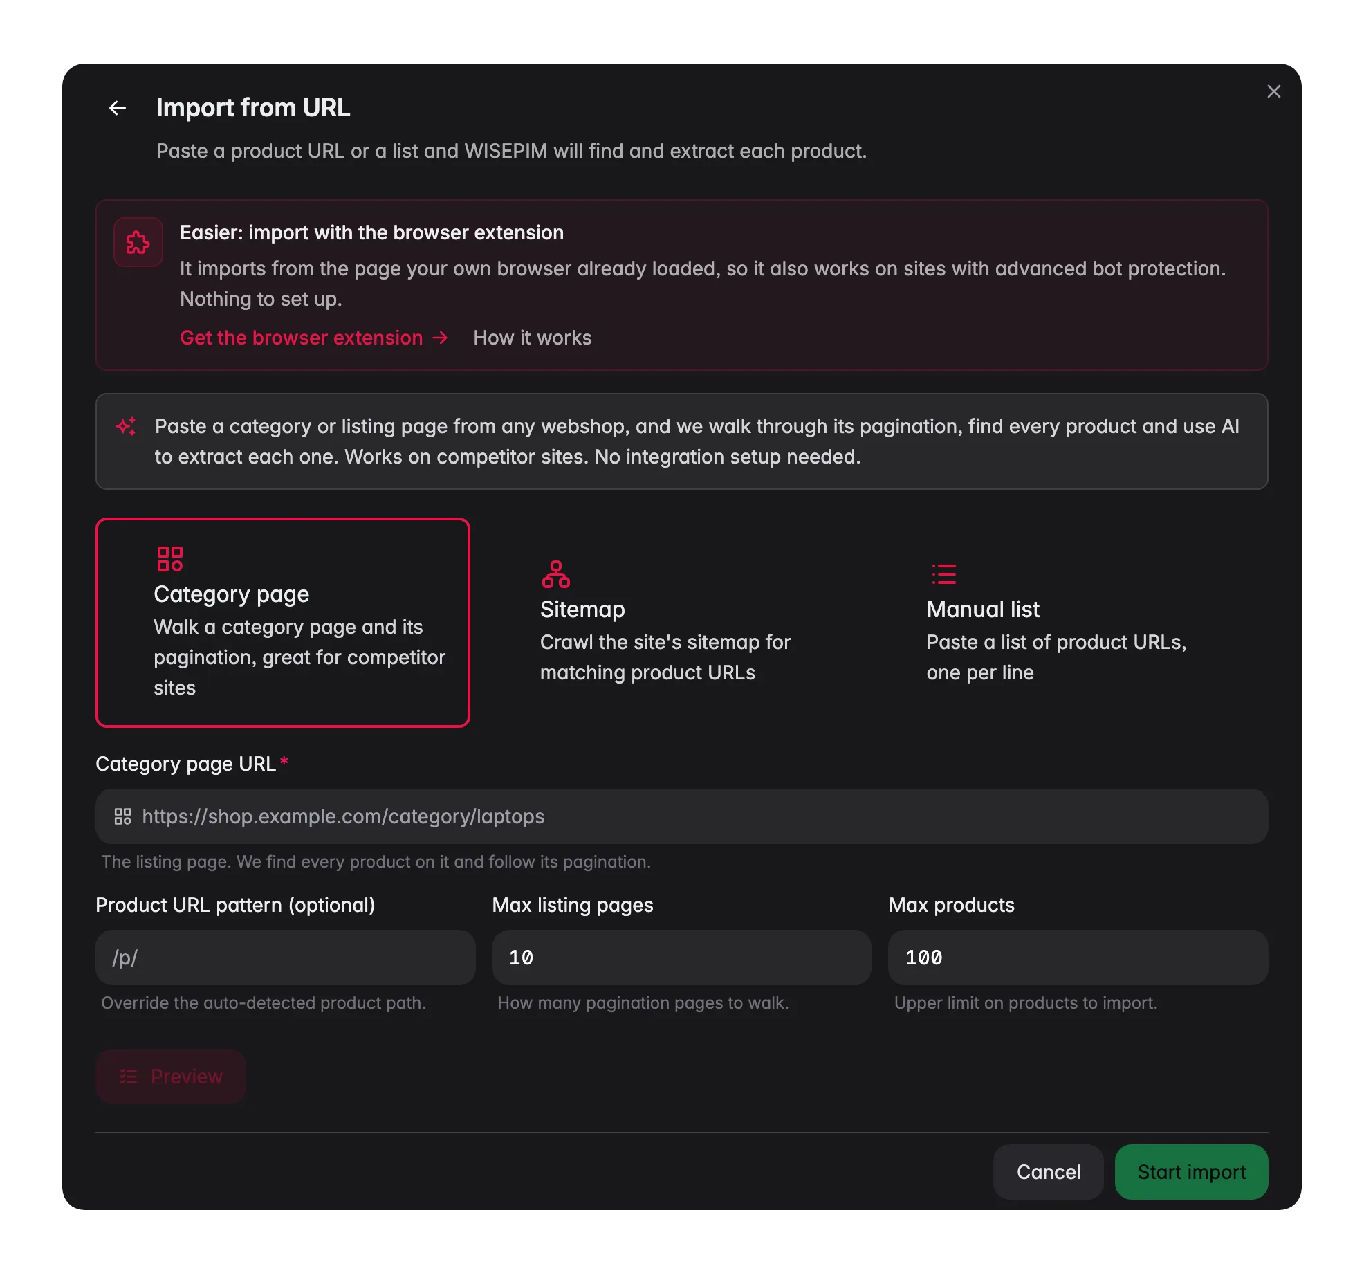The image size is (1364, 1273).
Task: Click the green Start import button
Action: click(x=1191, y=1172)
